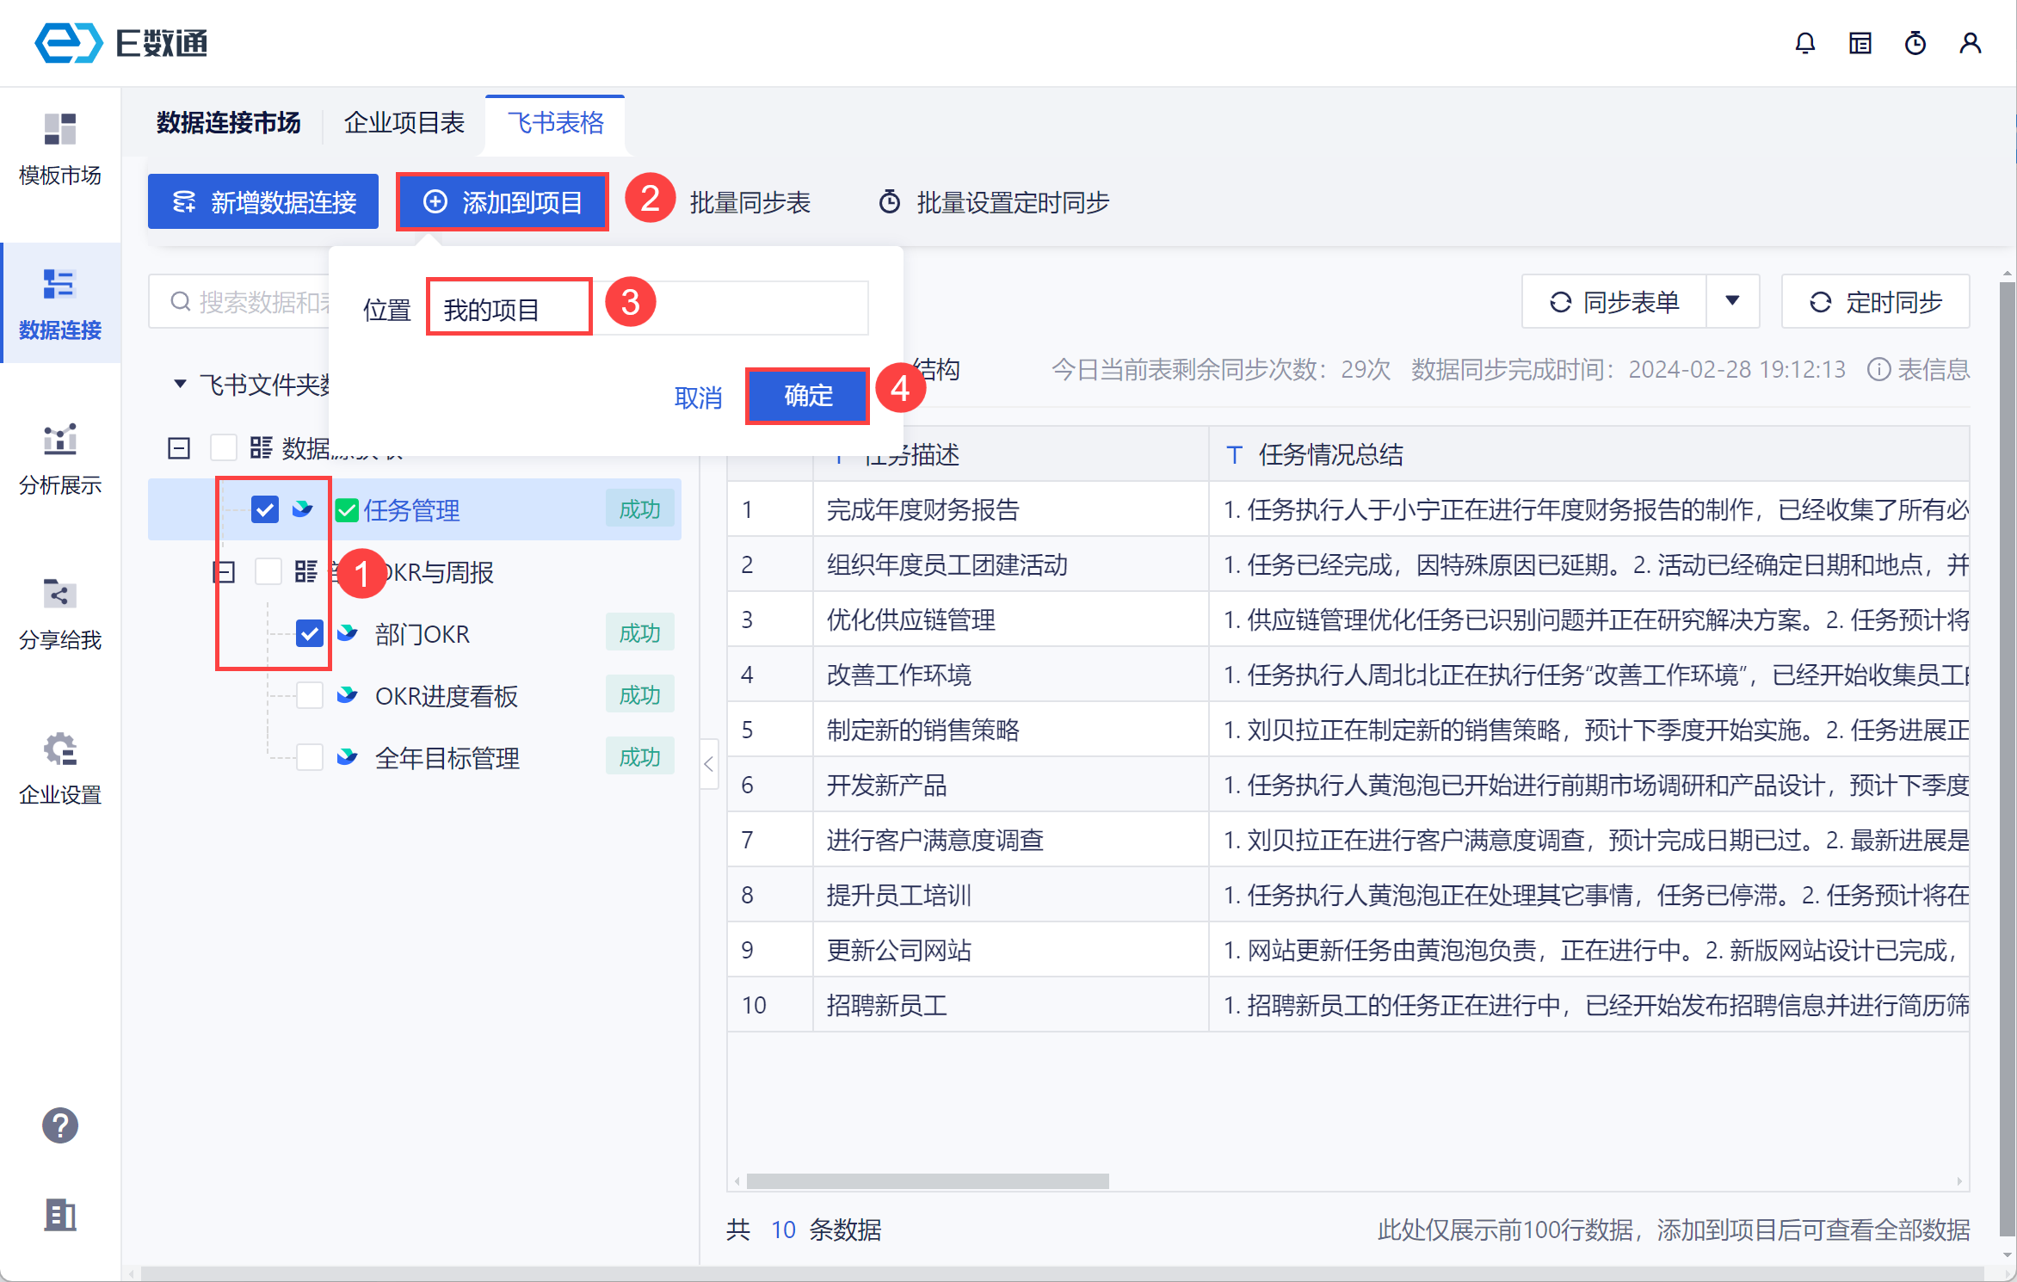Collapse the OKR与周报 tree node
The image size is (2017, 1282).
[x=224, y=571]
